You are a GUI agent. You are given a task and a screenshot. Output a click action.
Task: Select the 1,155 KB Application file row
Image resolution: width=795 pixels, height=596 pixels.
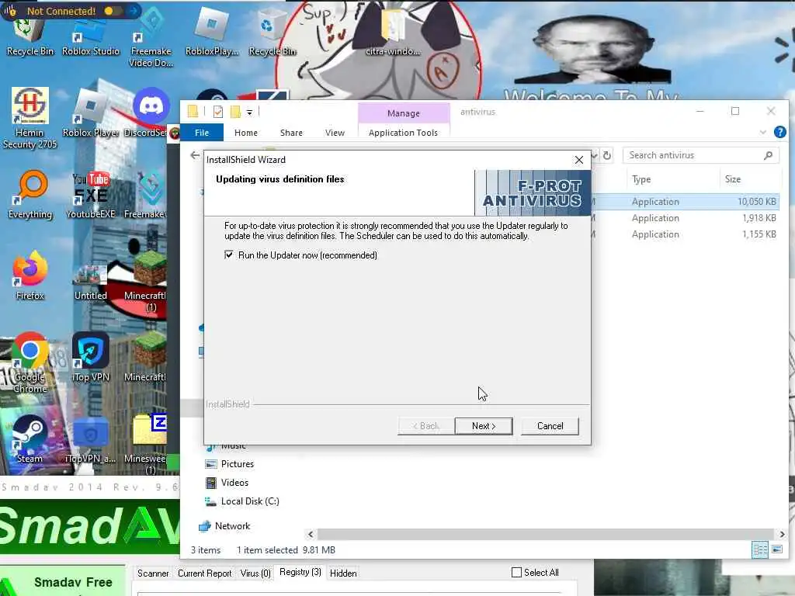point(686,234)
